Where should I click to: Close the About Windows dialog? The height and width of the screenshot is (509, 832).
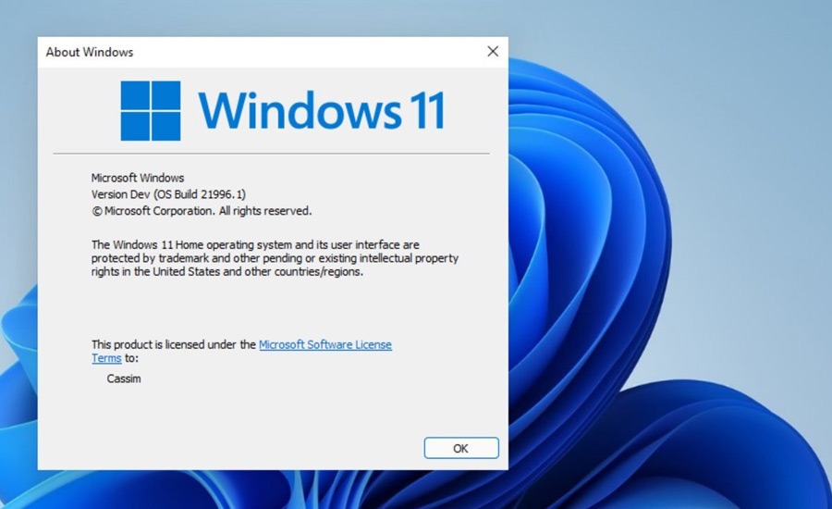coord(493,51)
